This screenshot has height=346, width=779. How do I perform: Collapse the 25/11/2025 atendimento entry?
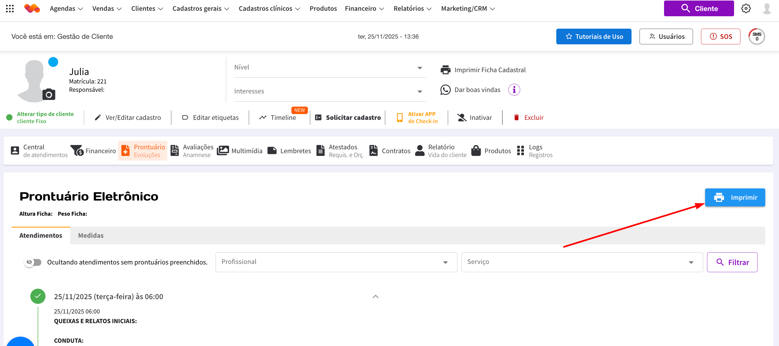click(x=375, y=296)
